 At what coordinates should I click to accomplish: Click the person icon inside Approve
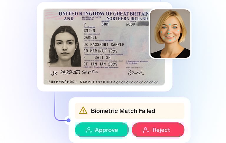click(x=89, y=130)
